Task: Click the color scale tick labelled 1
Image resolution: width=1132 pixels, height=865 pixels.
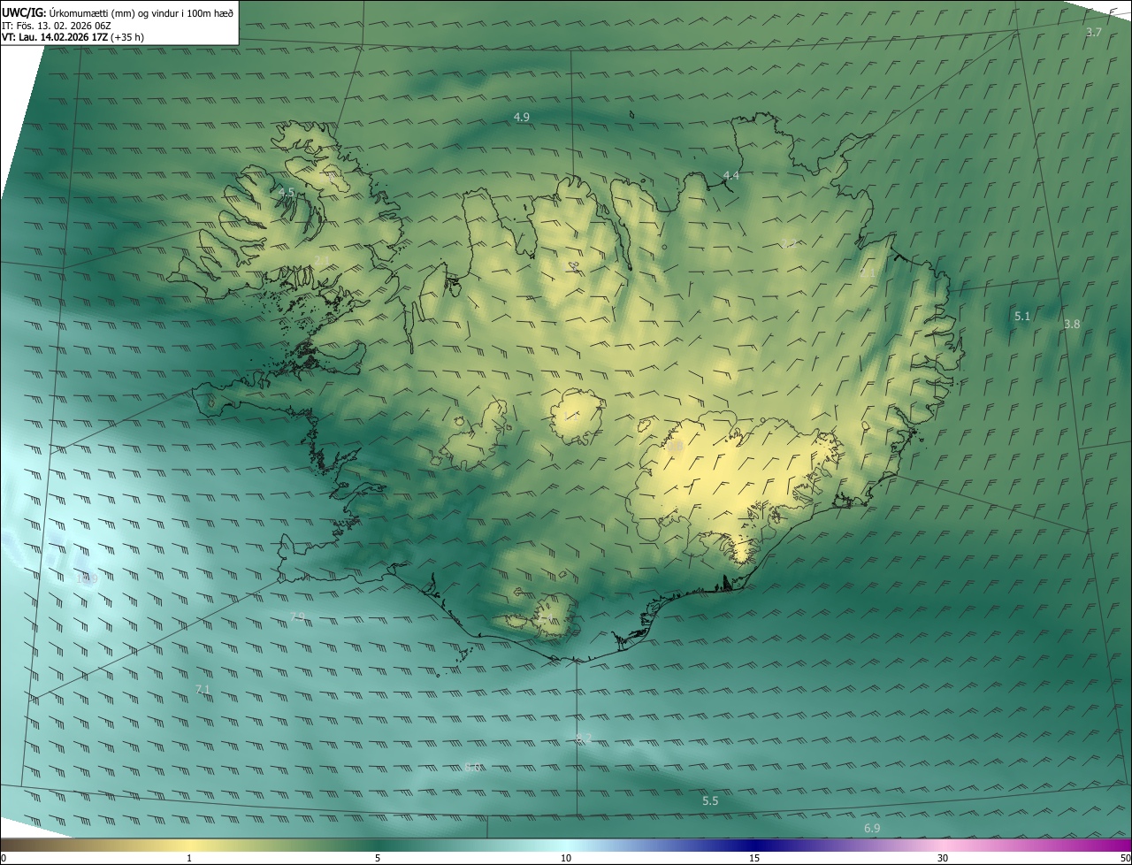Action: 189,858
